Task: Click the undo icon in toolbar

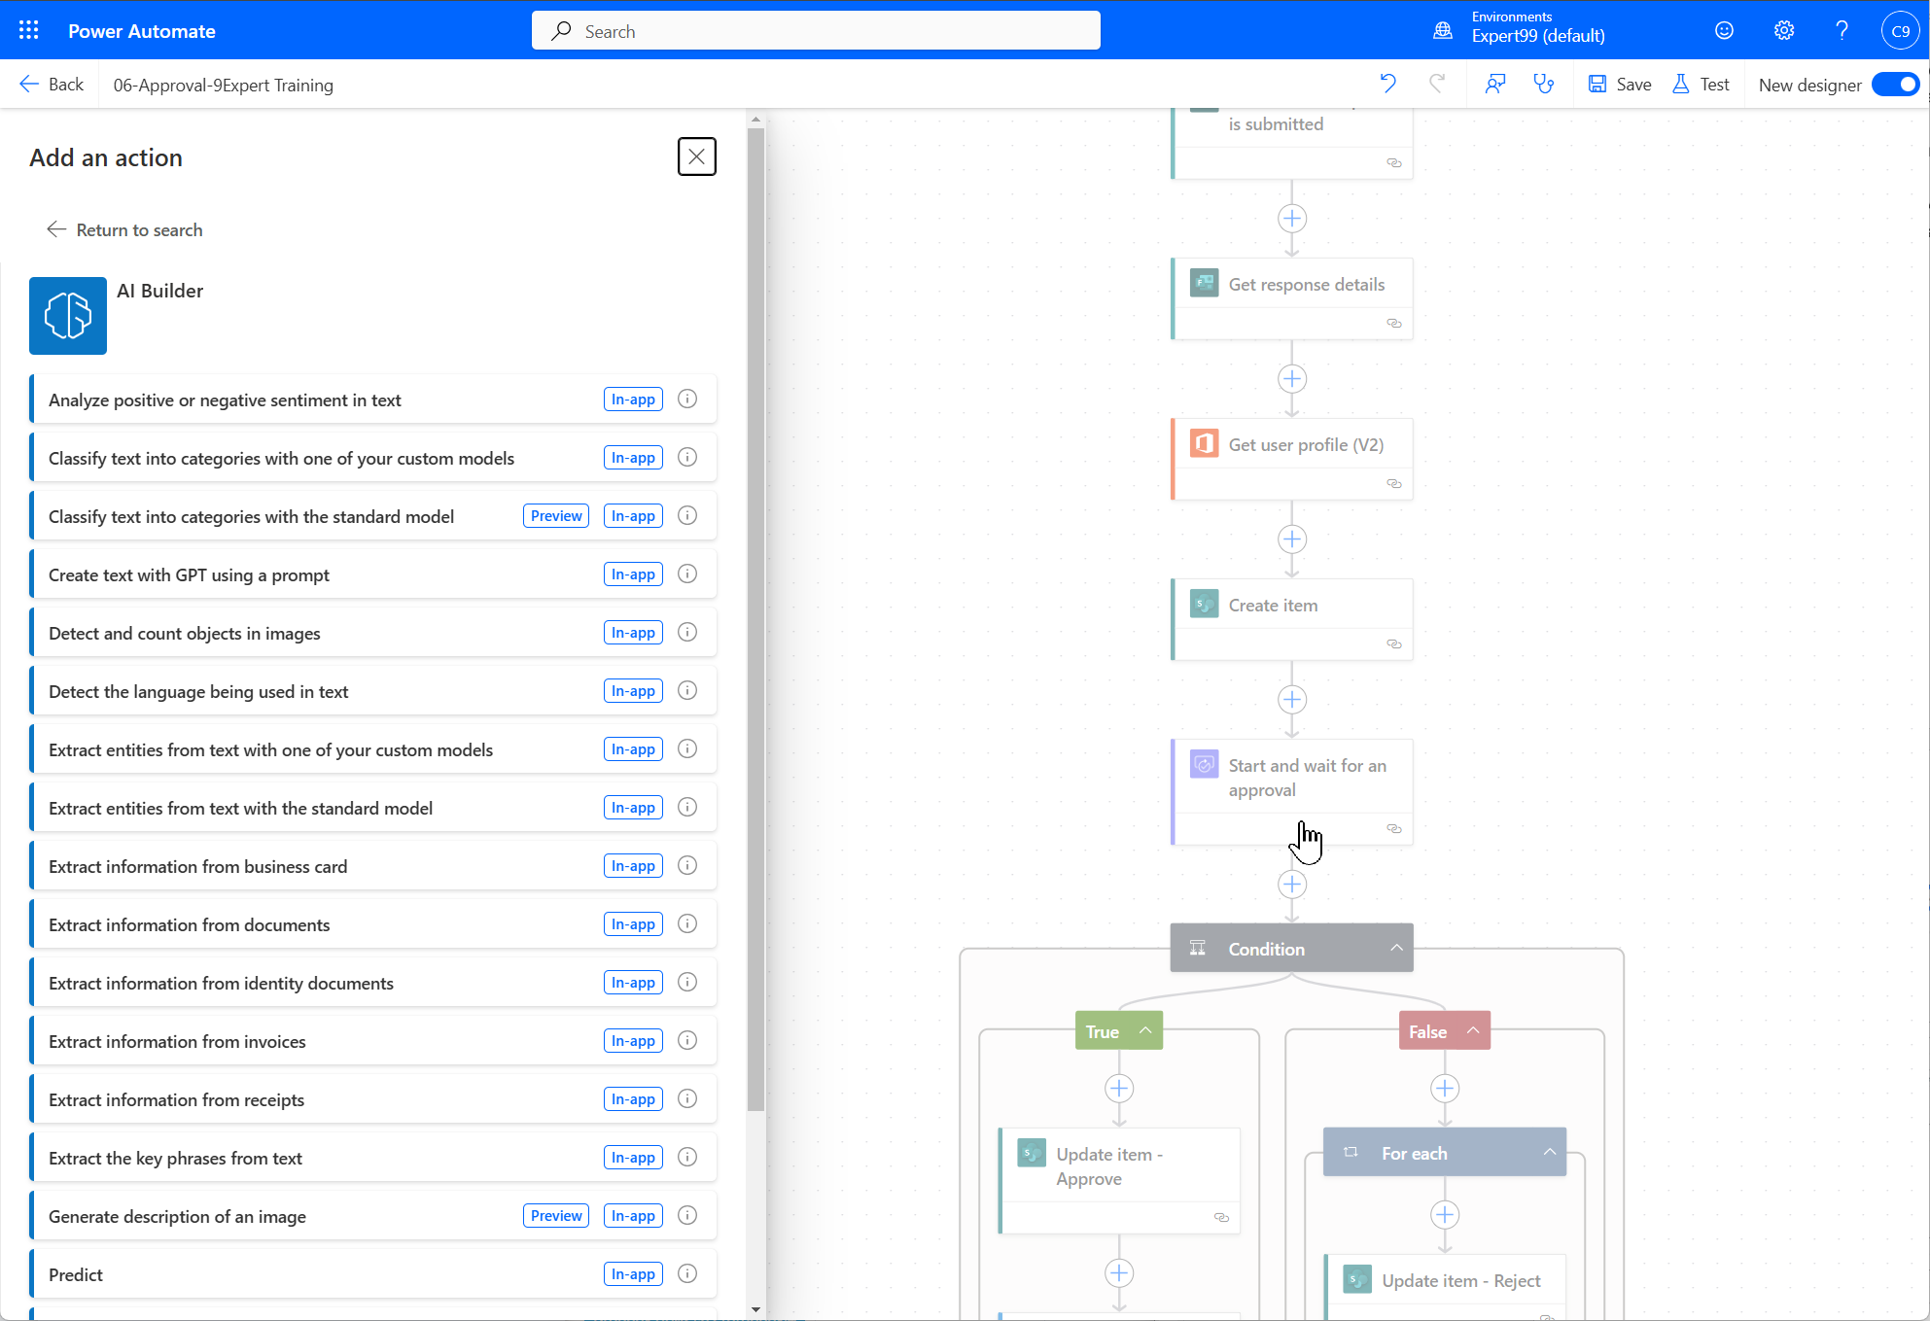Action: point(1387,84)
